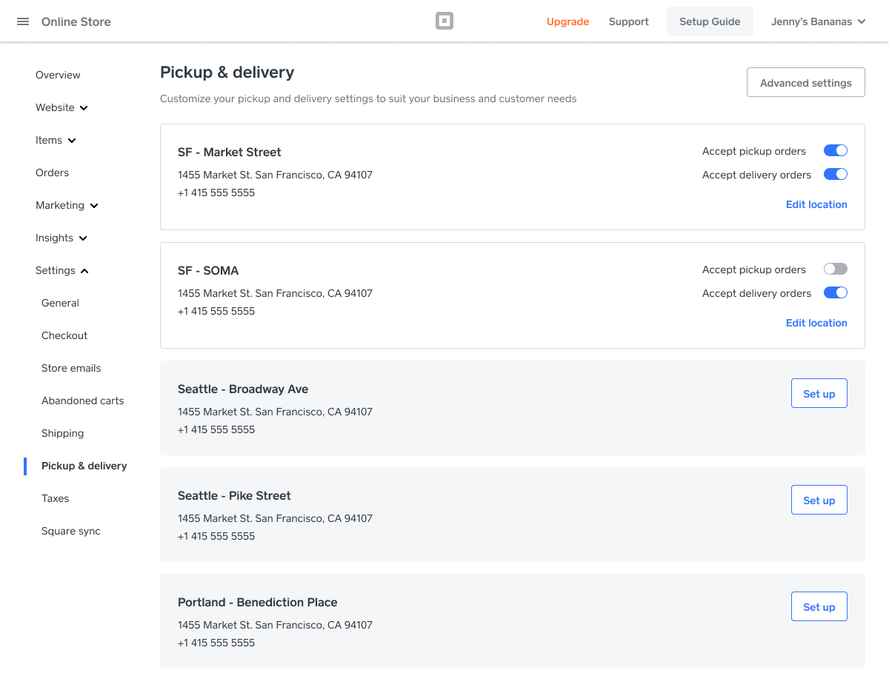Edit location for SF - Market Street
889x690 pixels.
tap(816, 204)
